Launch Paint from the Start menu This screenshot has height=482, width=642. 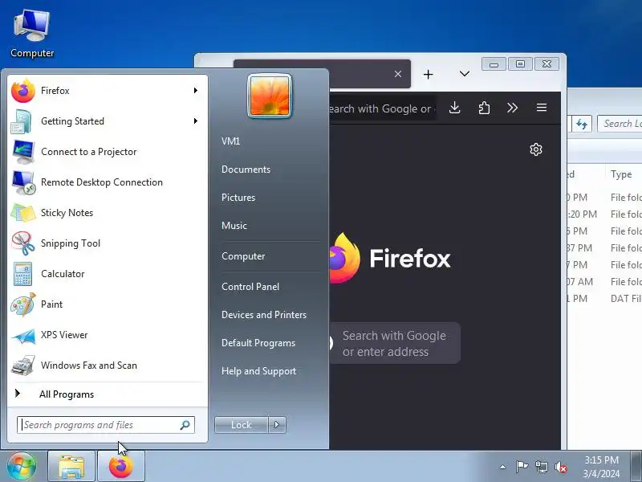[106, 304]
